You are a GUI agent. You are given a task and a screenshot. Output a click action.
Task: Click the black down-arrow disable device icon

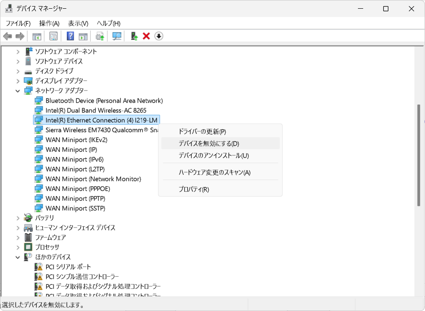159,36
